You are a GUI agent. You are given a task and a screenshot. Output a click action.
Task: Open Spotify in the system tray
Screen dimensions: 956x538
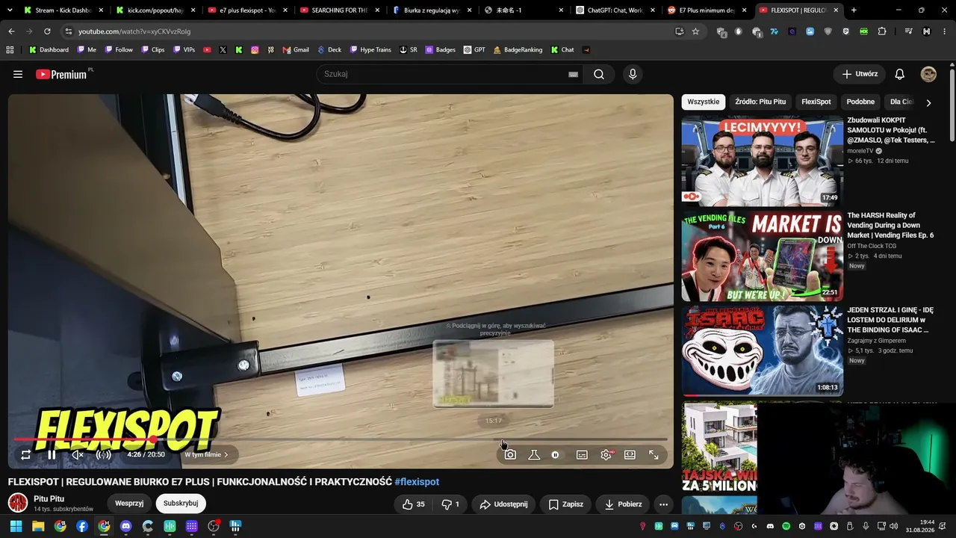click(x=786, y=526)
